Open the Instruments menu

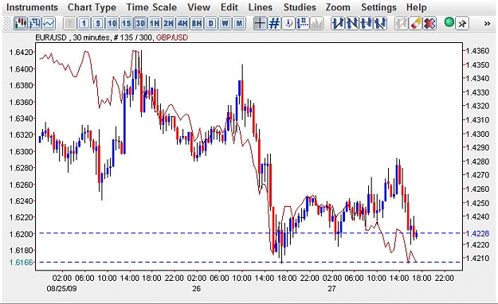pos(32,7)
